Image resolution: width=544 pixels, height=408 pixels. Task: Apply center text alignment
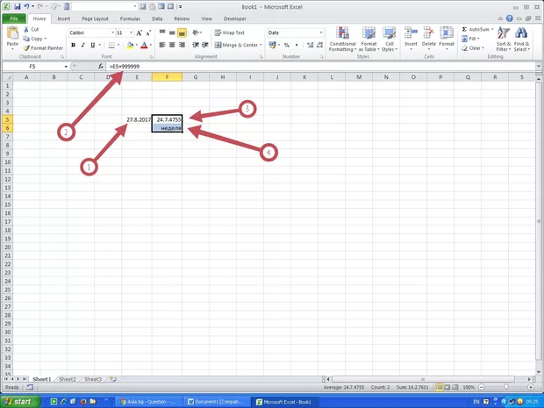click(x=172, y=45)
